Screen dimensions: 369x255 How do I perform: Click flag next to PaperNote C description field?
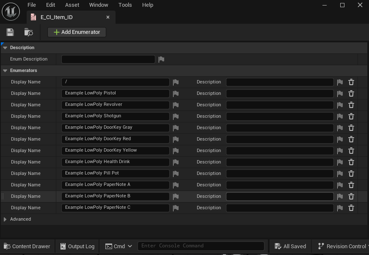[x=340, y=208]
